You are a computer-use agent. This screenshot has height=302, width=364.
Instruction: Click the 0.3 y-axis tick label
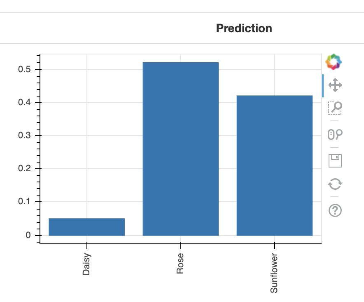[24, 135]
